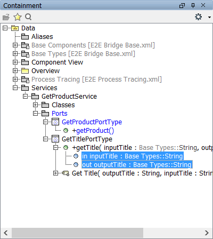
Task: Open the options dropdown arrow beside gear
Action: (x=209, y=17)
